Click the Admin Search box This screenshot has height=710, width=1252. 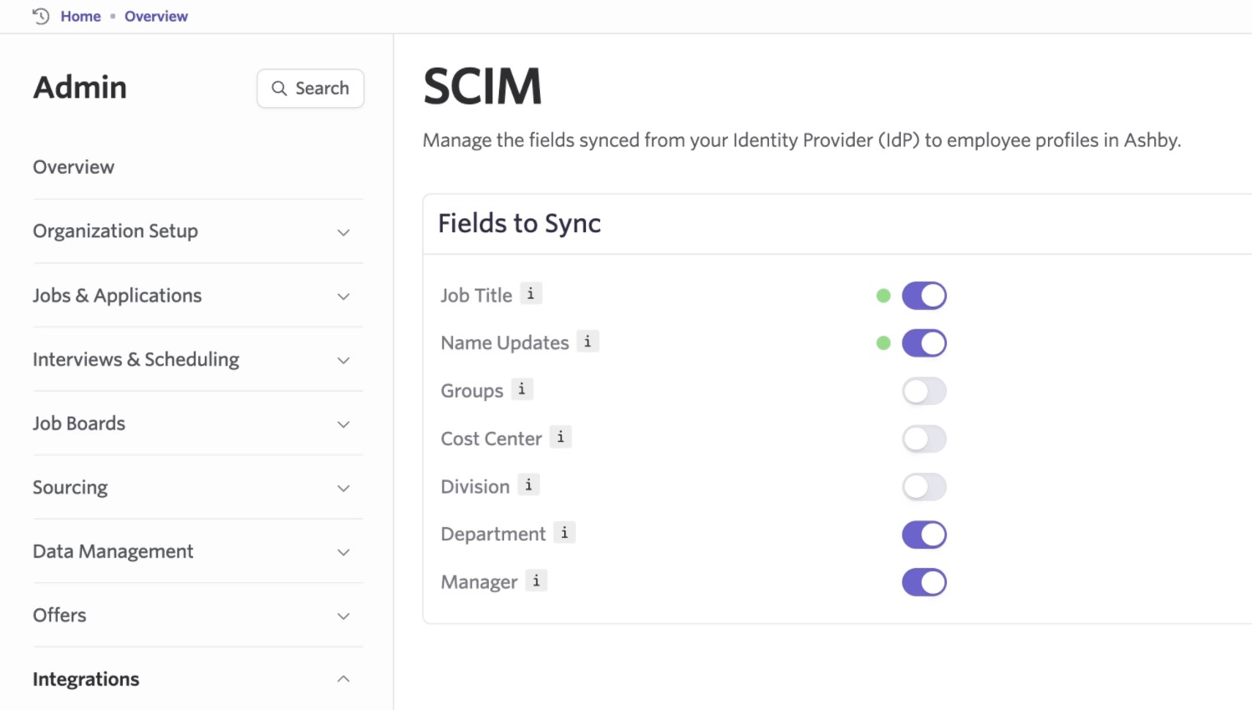click(x=310, y=89)
